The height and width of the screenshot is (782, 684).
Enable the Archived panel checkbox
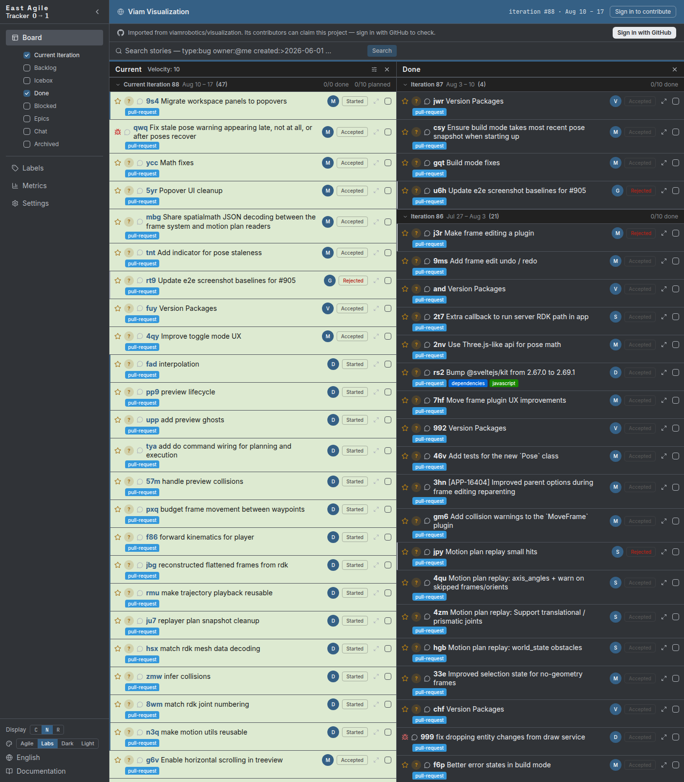click(x=27, y=144)
